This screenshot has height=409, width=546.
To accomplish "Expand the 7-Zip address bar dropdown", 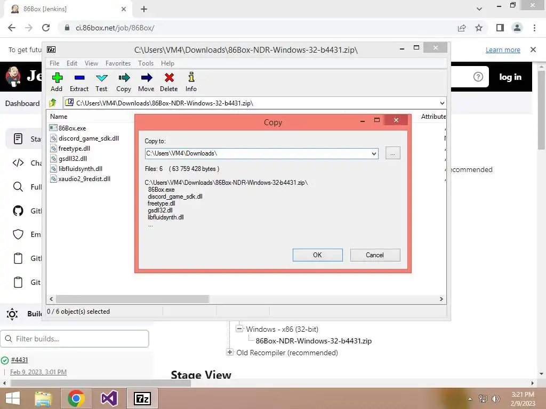I will click(442, 103).
